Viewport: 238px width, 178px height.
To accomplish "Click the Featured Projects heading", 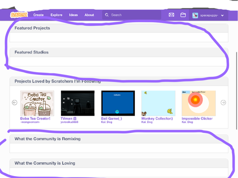I will pos(32,28).
